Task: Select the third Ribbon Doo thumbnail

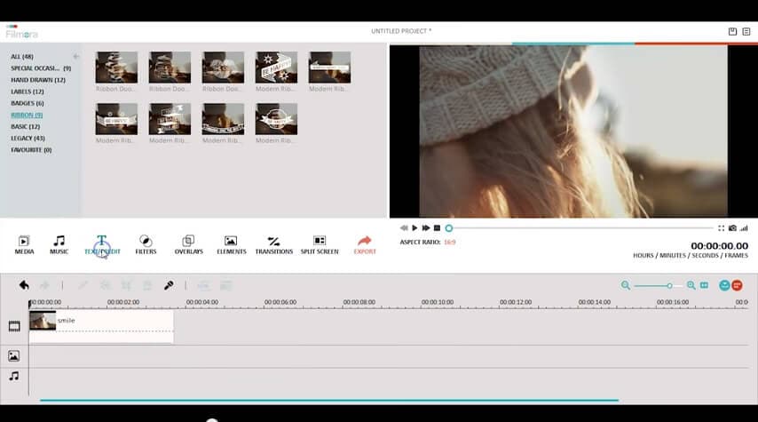Action: [223, 68]
